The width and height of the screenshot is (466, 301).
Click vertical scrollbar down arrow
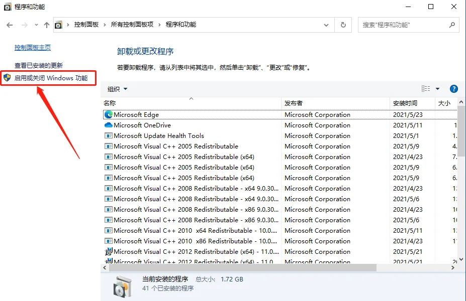[x=461, y=259]
